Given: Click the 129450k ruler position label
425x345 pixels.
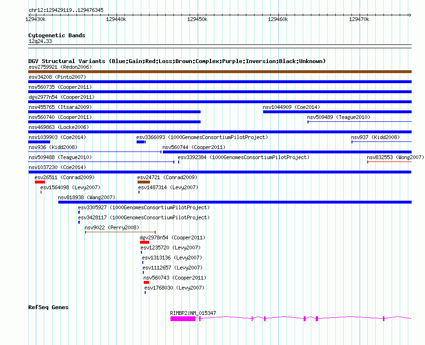Looking at the screenshot, I should [197, 19].
